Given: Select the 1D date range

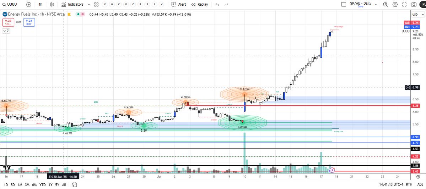Looking at the screenshot, I should [6, 185].
